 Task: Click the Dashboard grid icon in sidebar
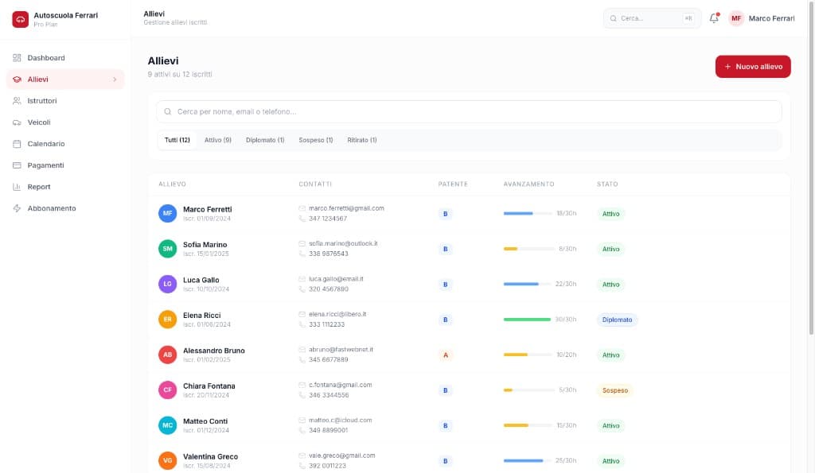18,58
